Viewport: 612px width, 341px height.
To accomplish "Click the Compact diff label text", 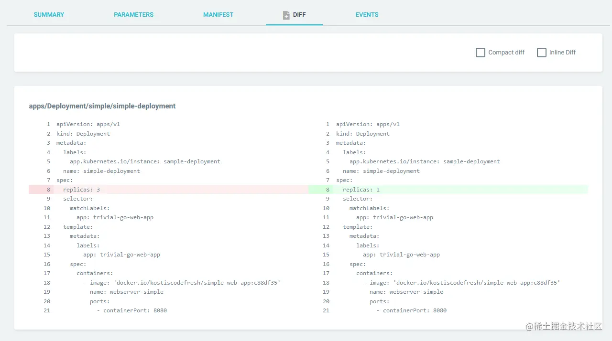I will 506,53.
